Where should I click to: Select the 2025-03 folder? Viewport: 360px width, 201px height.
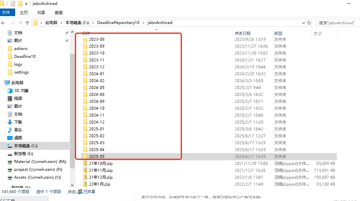pos(97,143)
